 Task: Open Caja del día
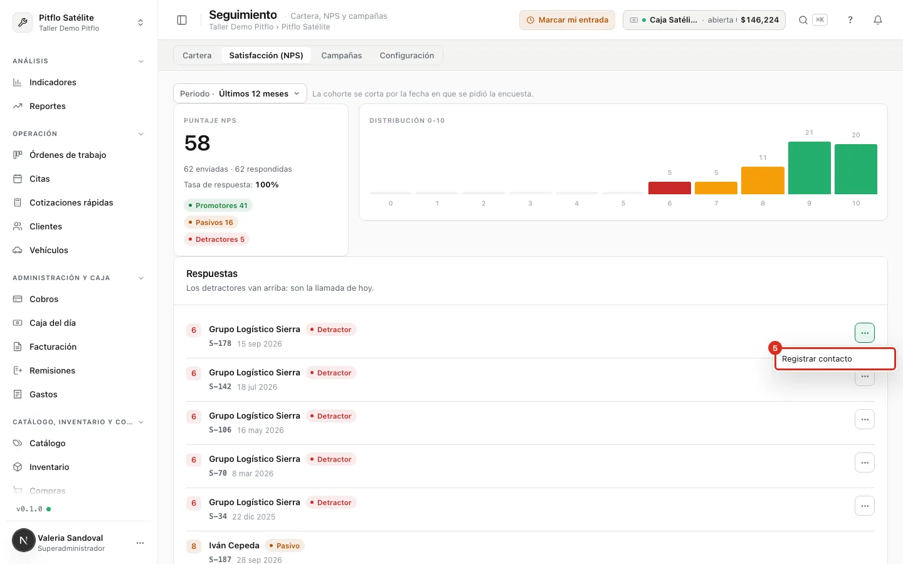[x=78, y=323]
